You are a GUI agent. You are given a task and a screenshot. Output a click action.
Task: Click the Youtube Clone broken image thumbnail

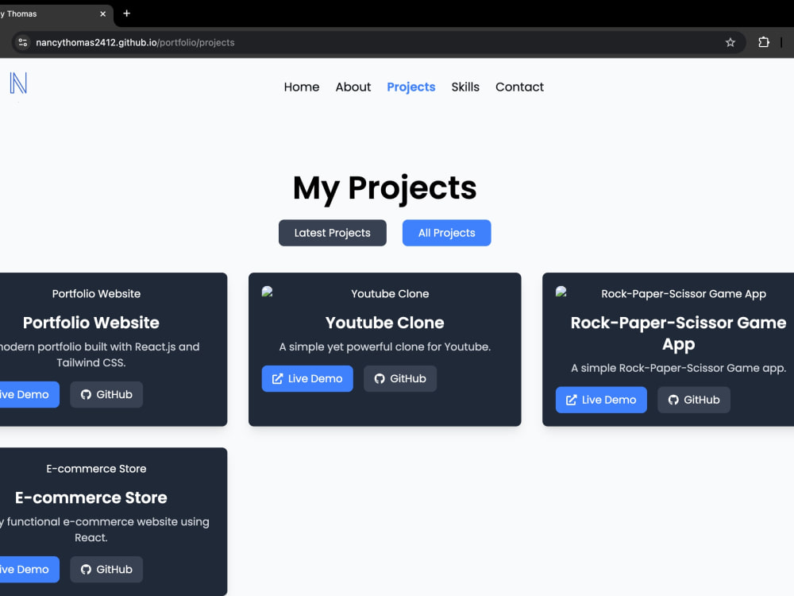(x=268, y=292)
